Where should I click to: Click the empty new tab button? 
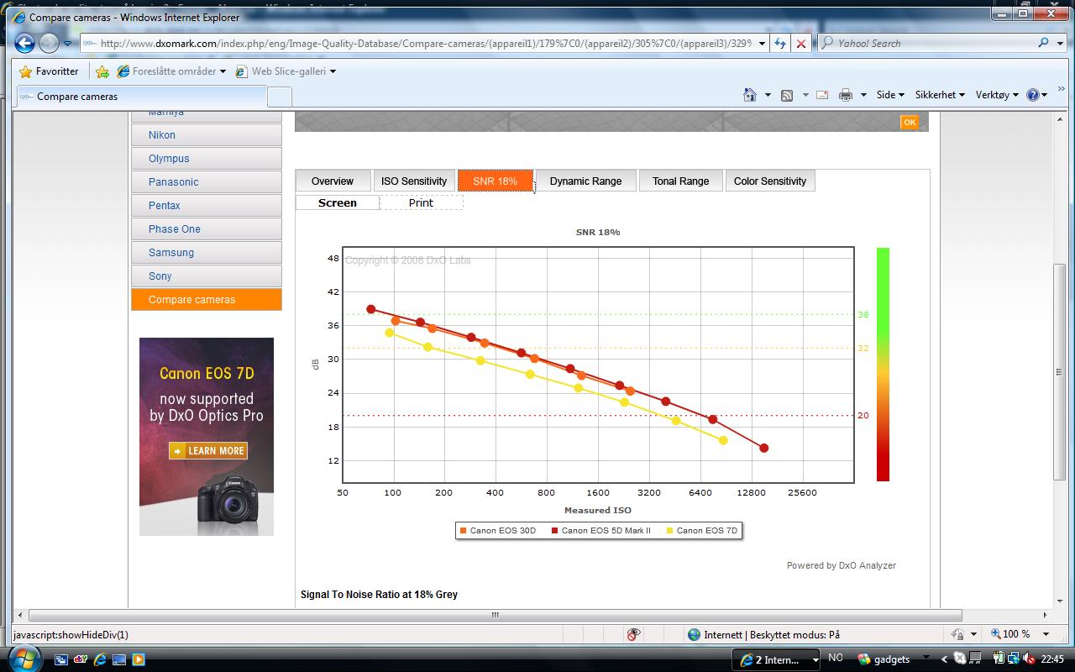279,97
